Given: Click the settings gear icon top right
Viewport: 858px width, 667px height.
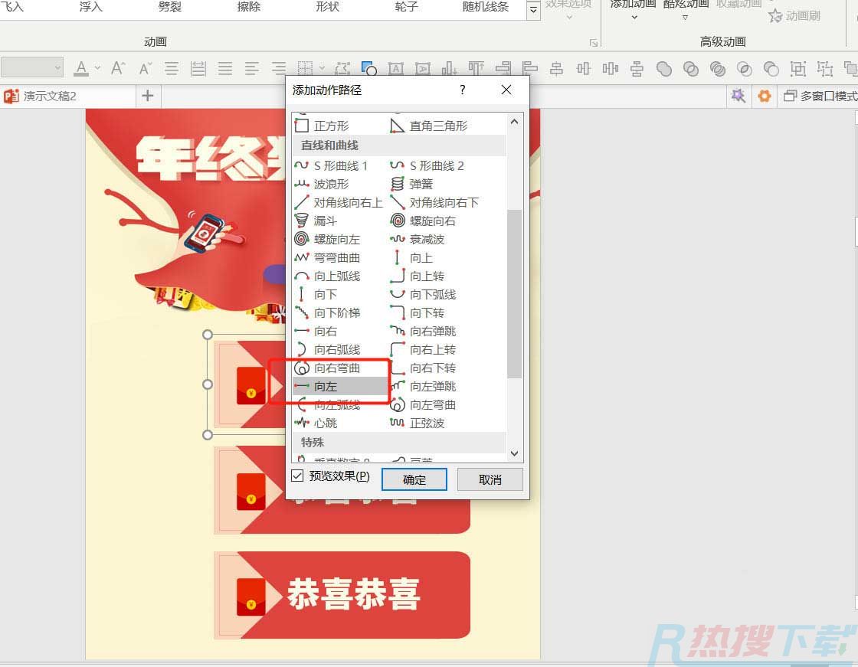Looking at the screenshot, I should pos(764,96).
